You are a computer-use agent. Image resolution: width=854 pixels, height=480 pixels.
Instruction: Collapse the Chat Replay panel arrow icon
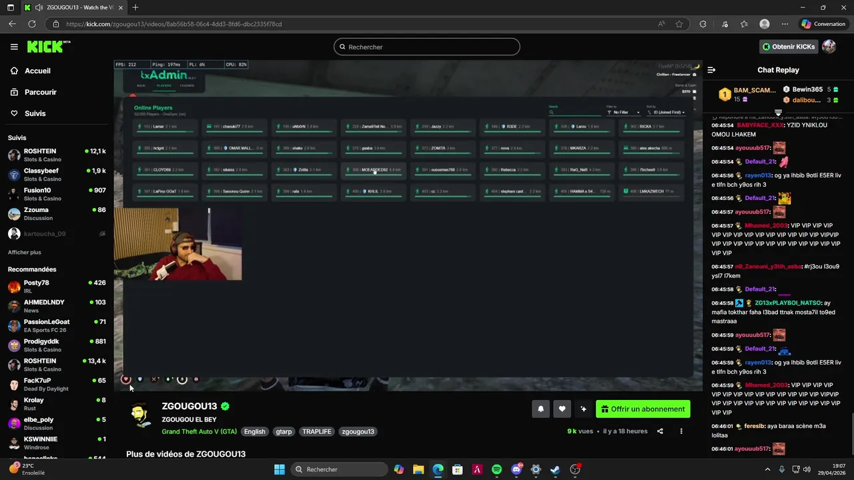point(711,70)
